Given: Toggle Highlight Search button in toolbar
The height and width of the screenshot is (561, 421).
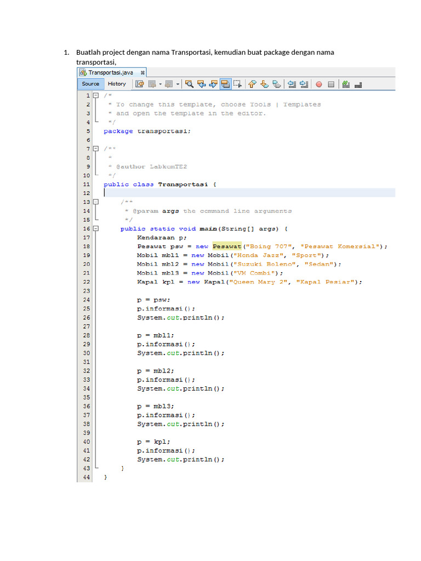Looking at the screenshot, I should pos(225,84).
